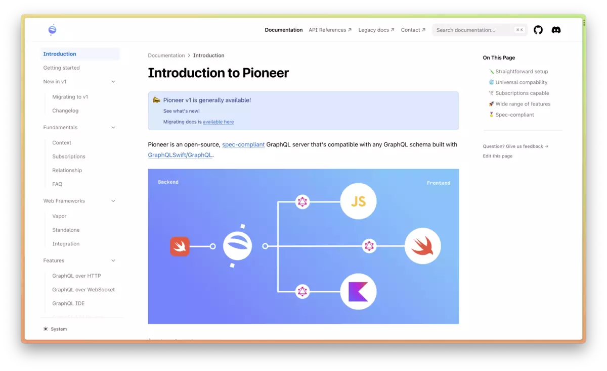Open the Integration page
This screenshot has height=371, width=607.
click(x=66, y=244)
